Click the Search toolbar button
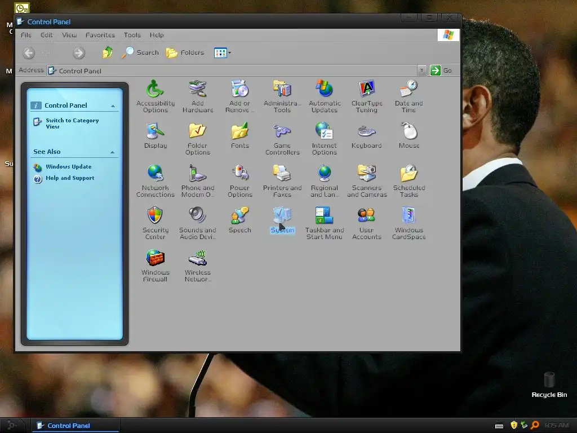Image resolution: width=577 pixels, height=433 pixels. pyautogui.click(x=140, y=52)
